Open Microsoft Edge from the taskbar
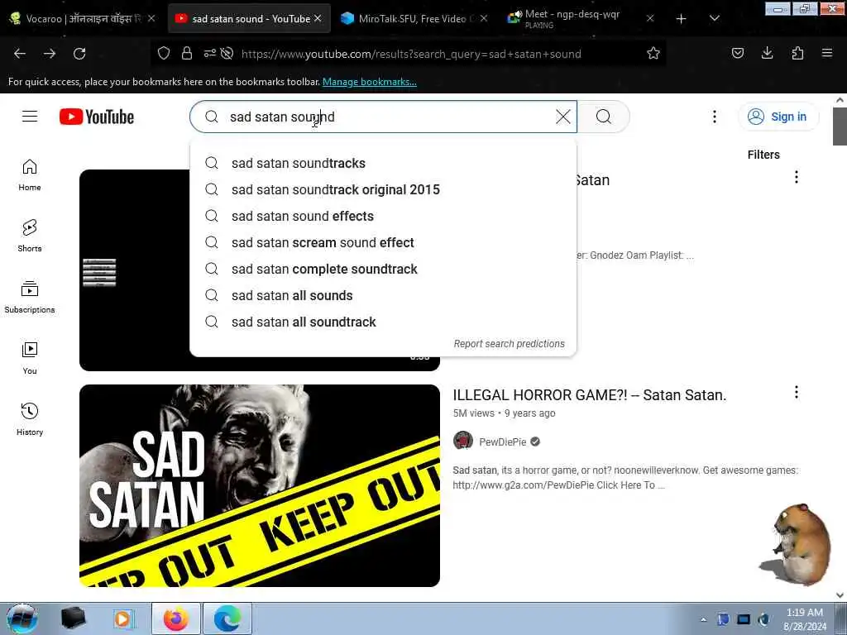 227,618
